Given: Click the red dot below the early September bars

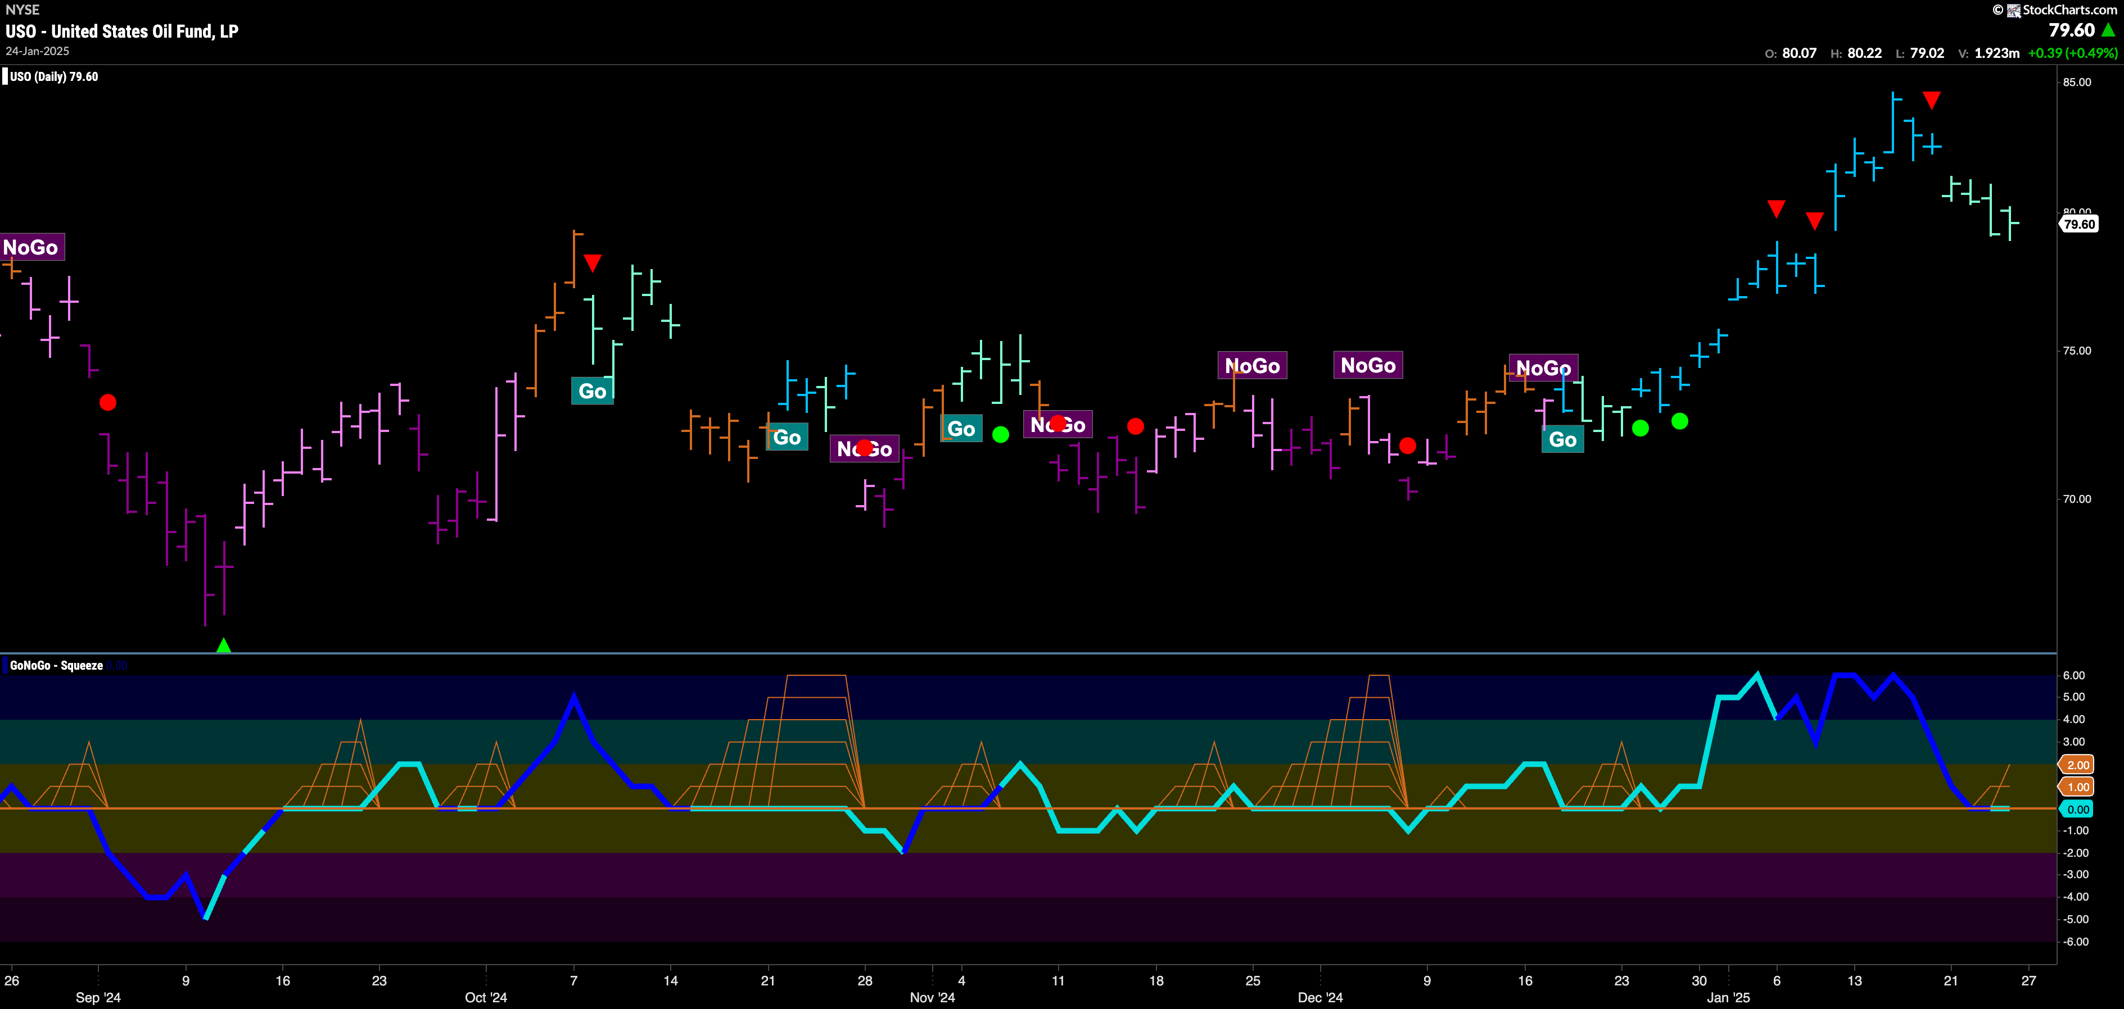Looking at the screenshot, I should [108, 403].
